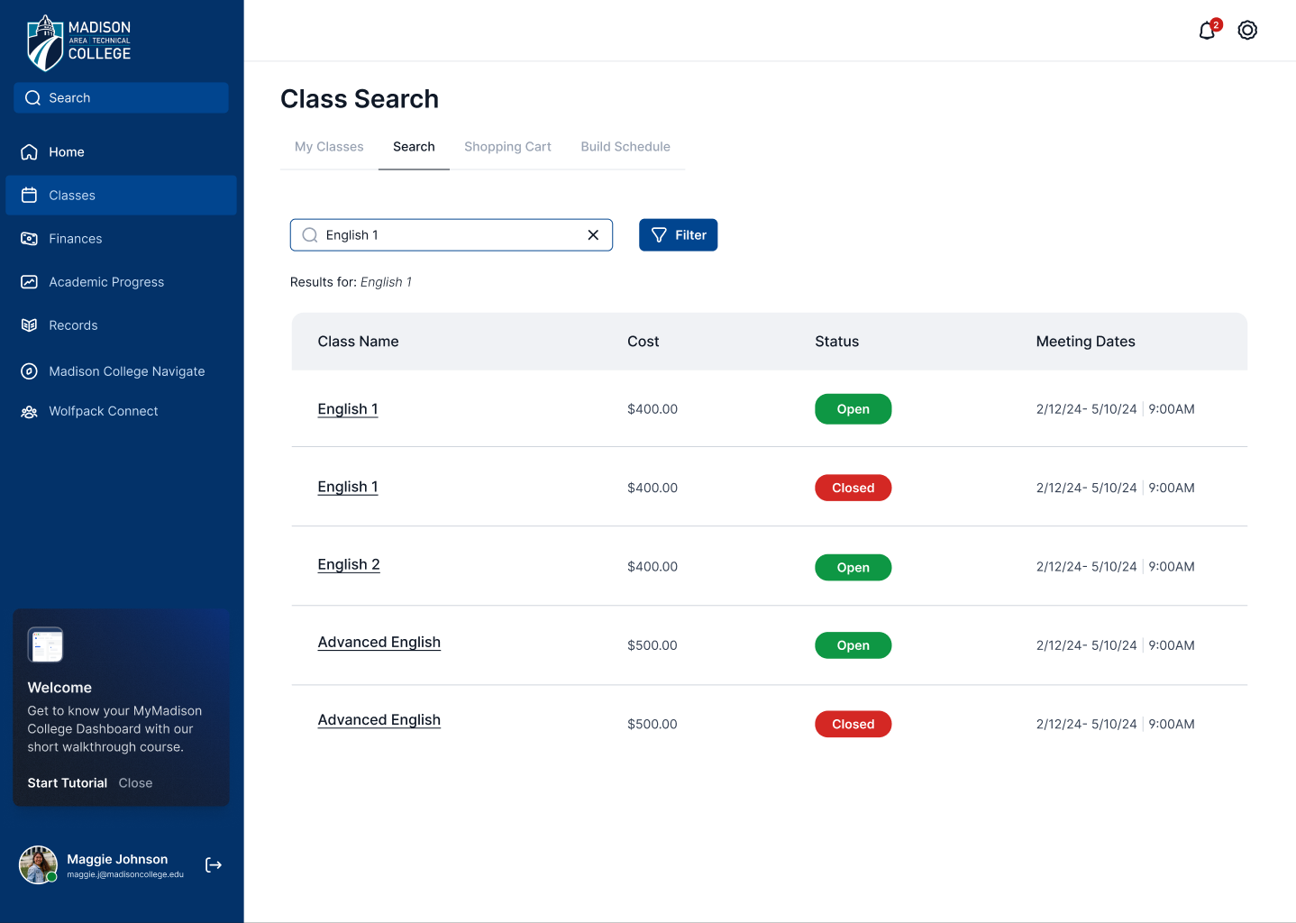Click the Academic Progress chart icon

[x=30, y=282]
